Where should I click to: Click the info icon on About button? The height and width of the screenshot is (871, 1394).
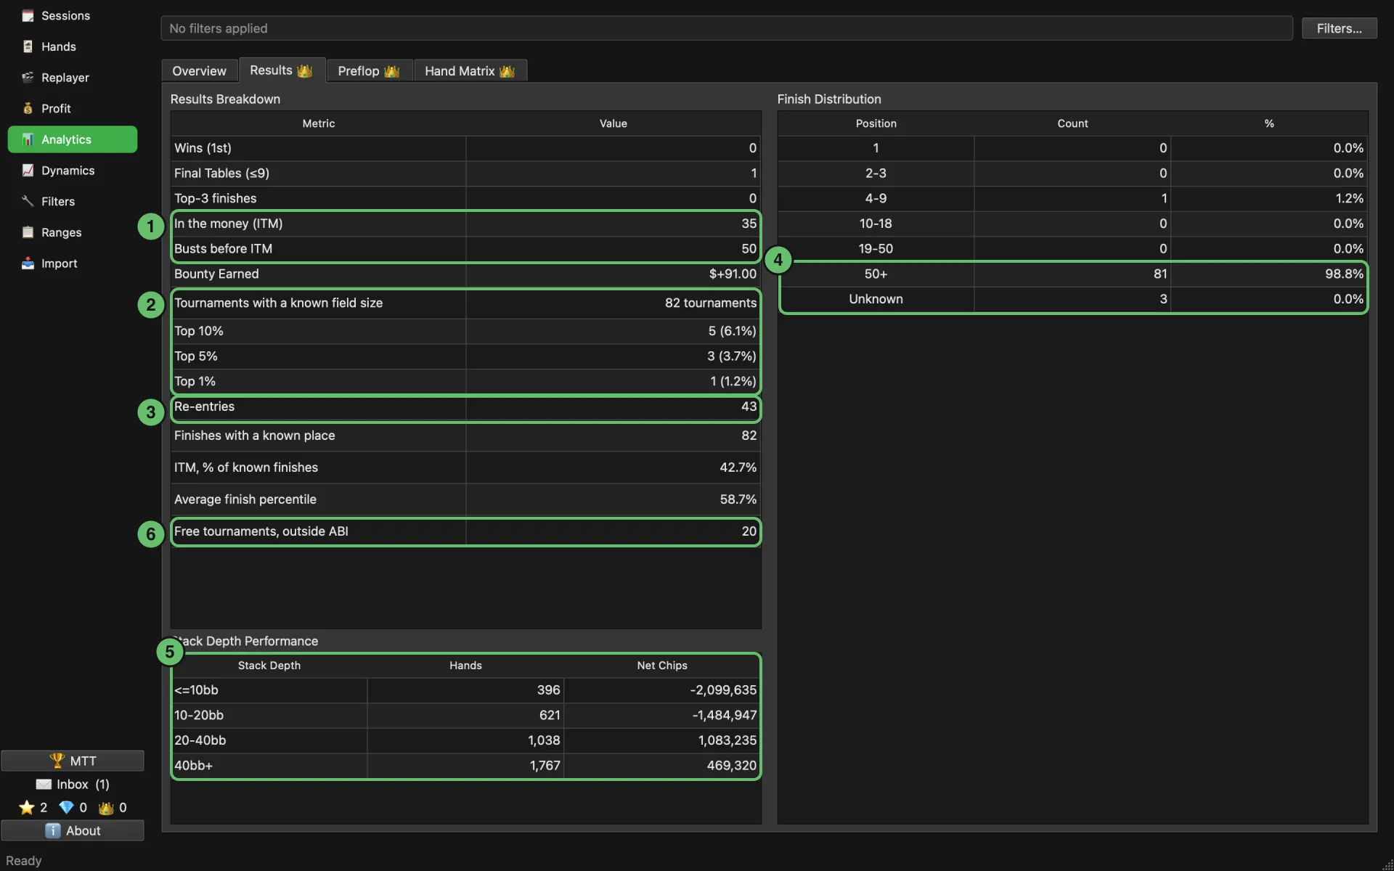[x=53, y=831]
